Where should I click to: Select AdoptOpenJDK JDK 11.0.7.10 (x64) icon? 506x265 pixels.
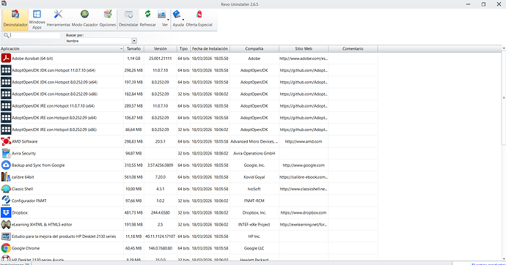6,70
